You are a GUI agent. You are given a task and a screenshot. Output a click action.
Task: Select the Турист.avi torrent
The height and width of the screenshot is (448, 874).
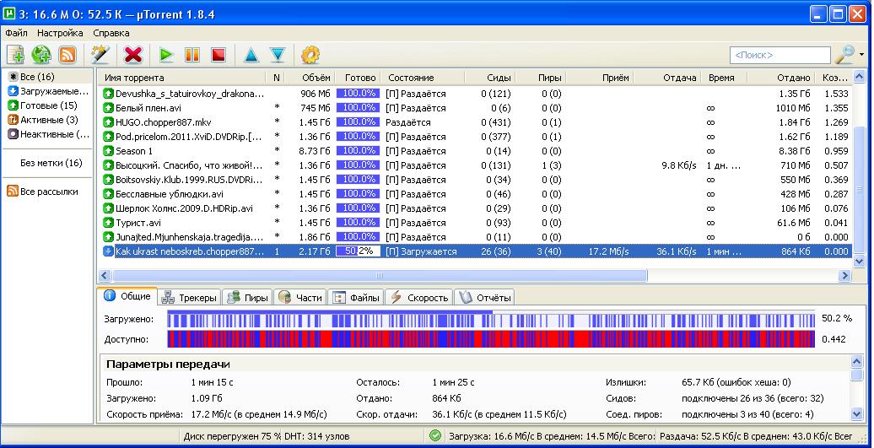pos(476,223)
